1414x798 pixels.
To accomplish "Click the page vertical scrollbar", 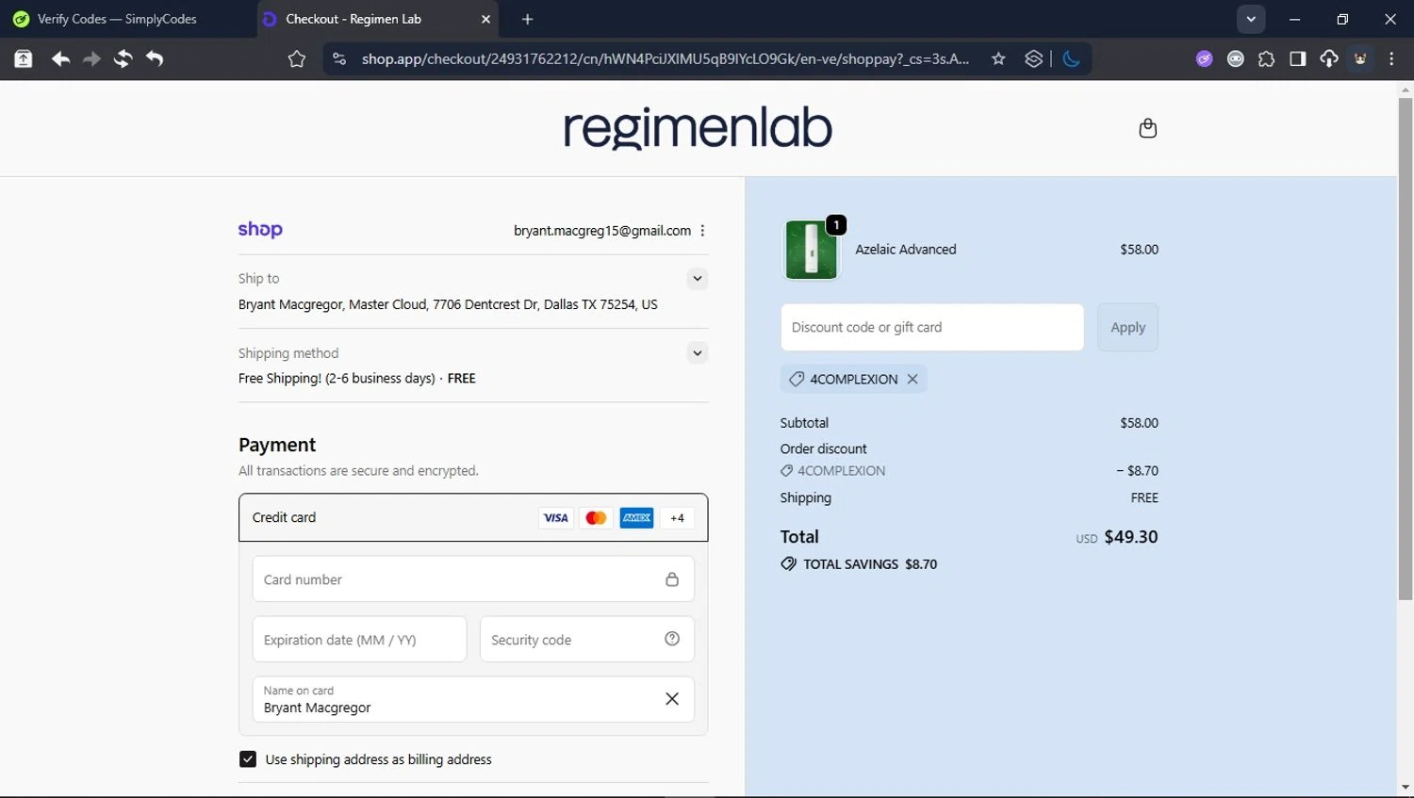I will 1406,349.
